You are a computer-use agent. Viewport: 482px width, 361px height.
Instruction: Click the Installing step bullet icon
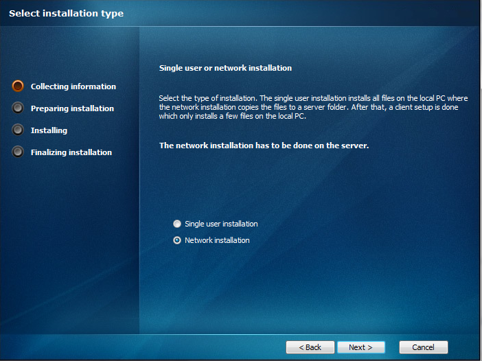tap(18, 130)
